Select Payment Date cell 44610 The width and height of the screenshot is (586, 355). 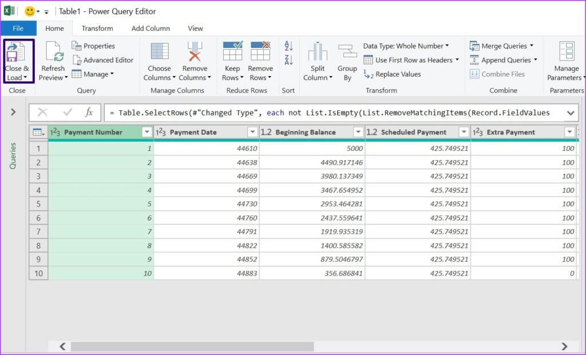(207, 148)
